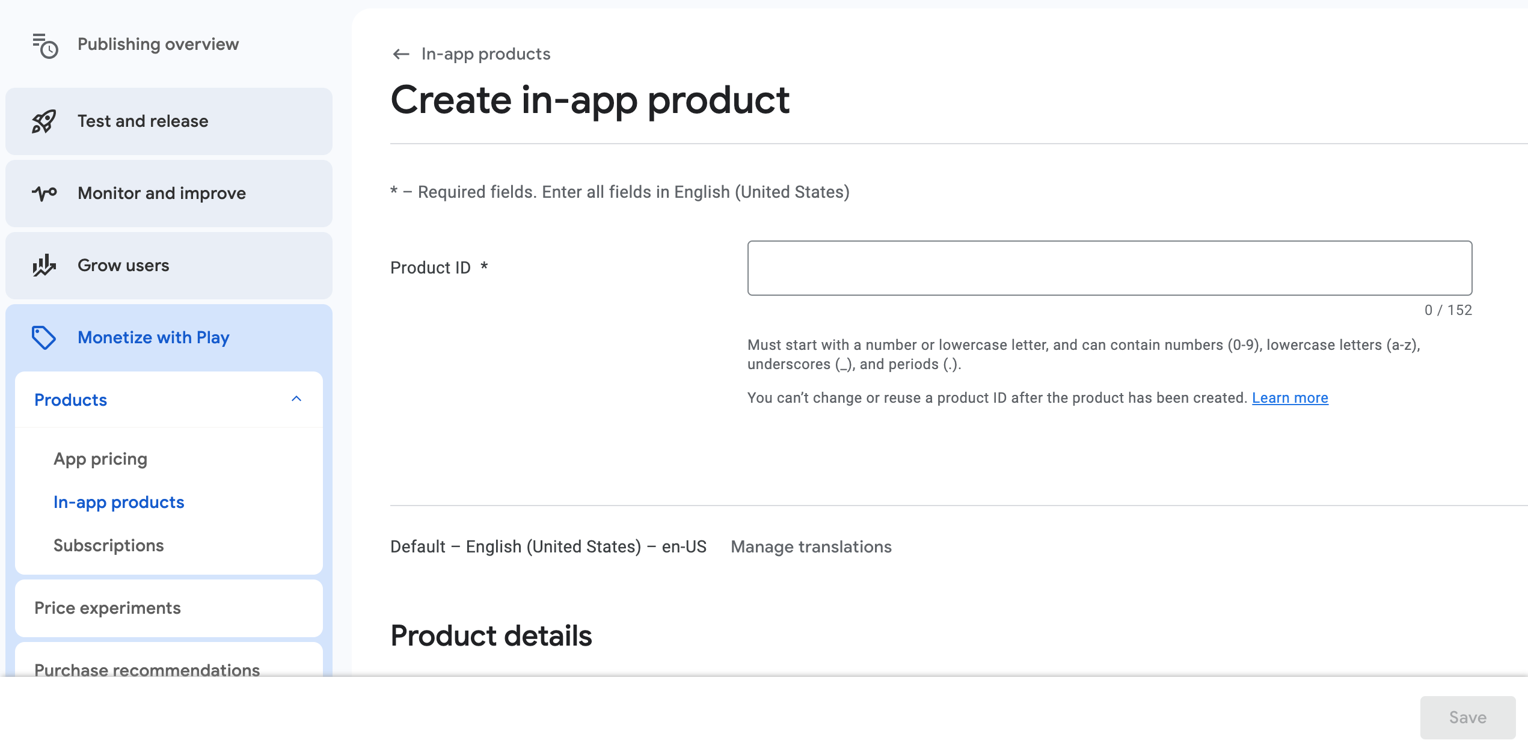Viewport: 1528px width, 749px height.
Task: Click the Grow users chart icon
Action: pos(44,265)
